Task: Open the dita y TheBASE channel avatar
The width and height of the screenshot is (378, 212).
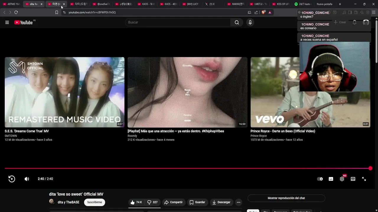Action: (52, 202)
